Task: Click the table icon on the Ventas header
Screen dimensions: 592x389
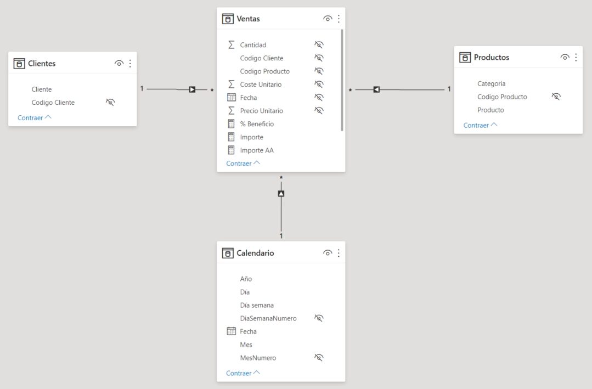Action: [228, 18]
